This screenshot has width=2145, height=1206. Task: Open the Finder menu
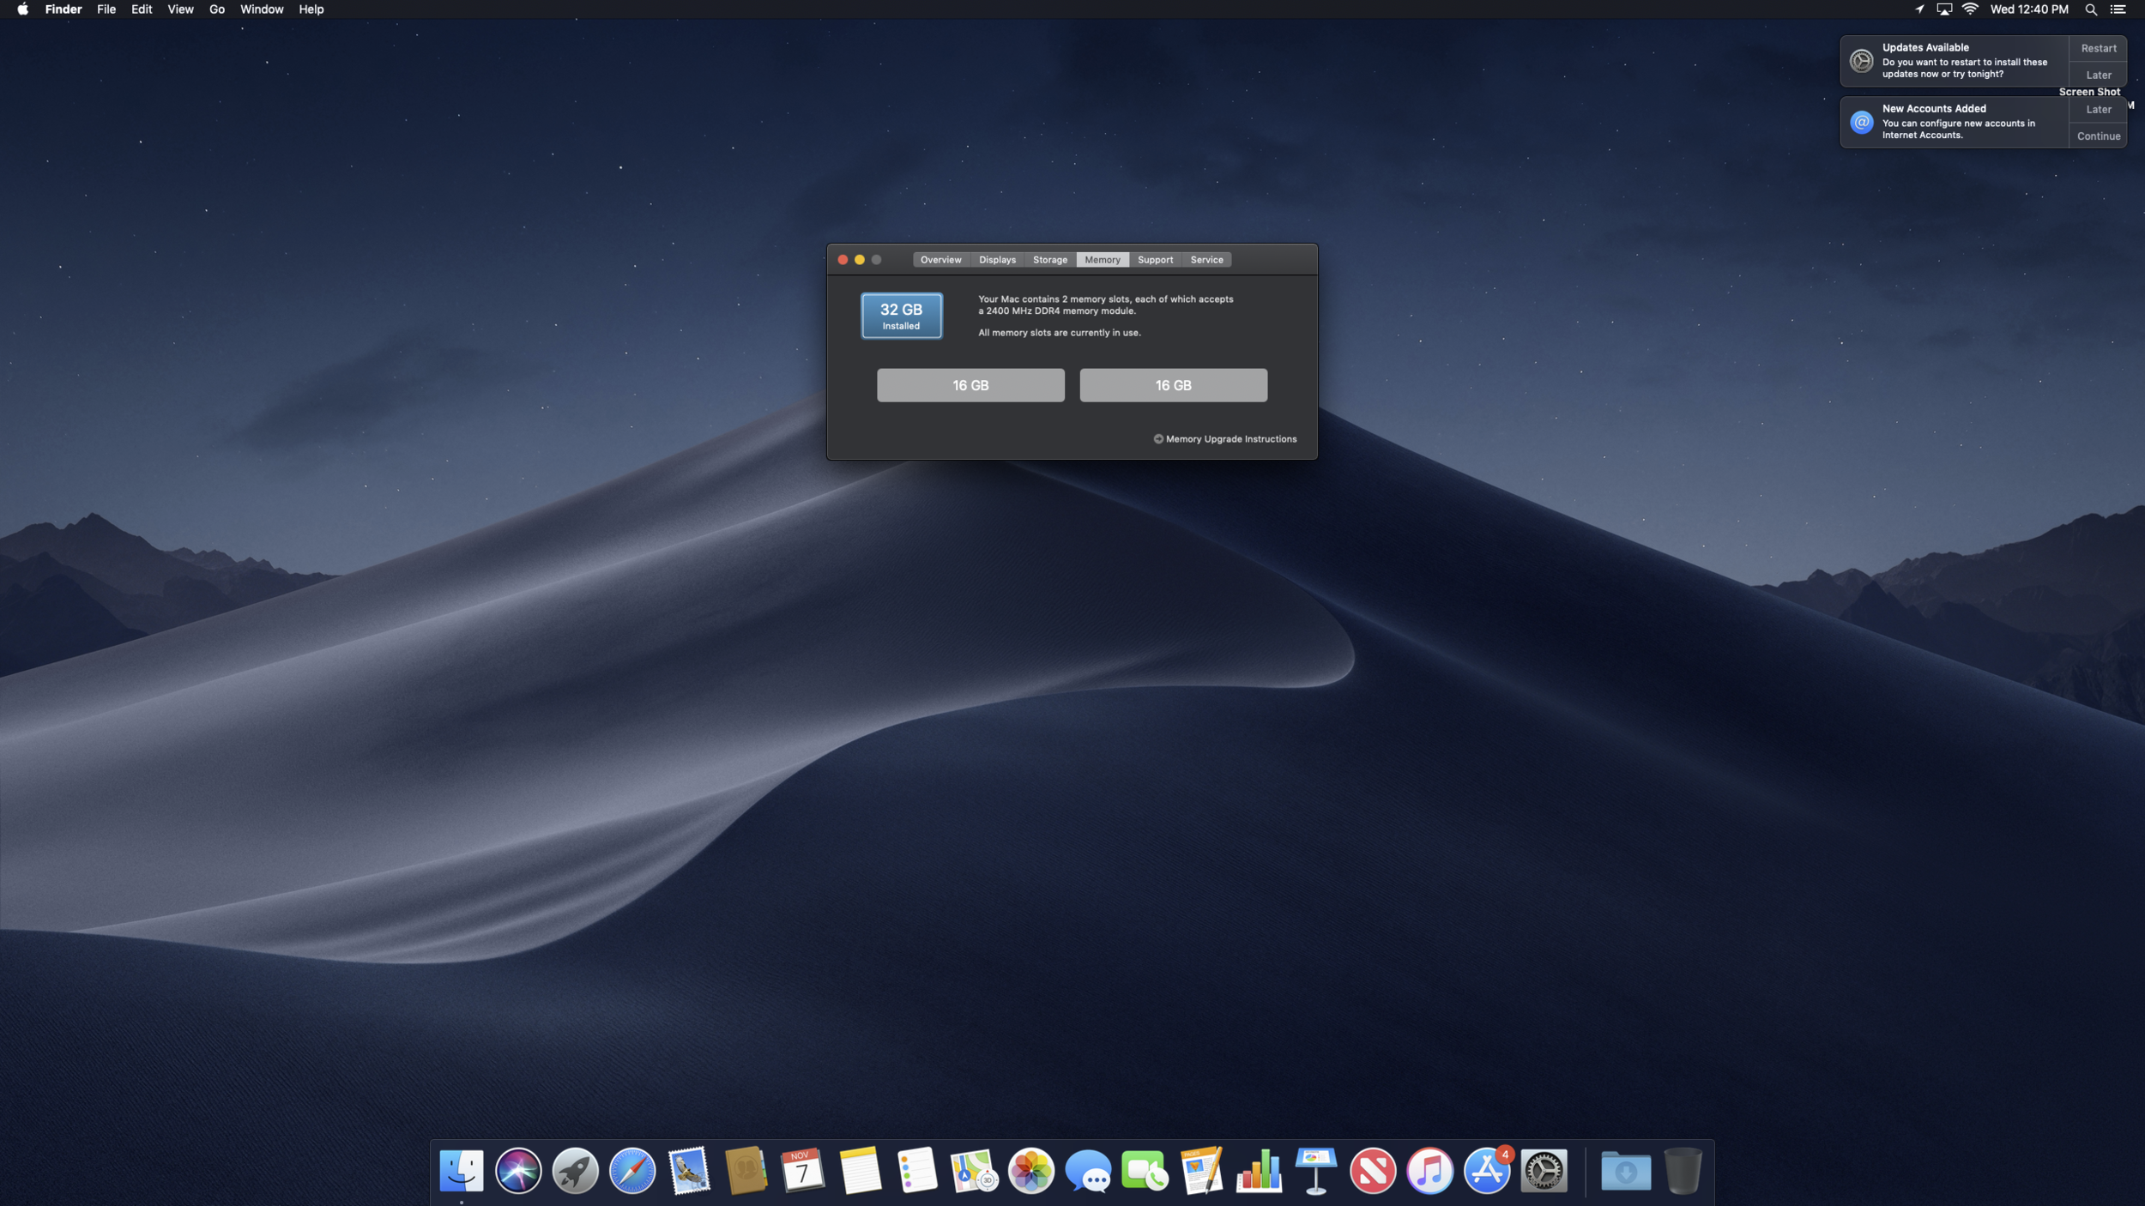63,9
